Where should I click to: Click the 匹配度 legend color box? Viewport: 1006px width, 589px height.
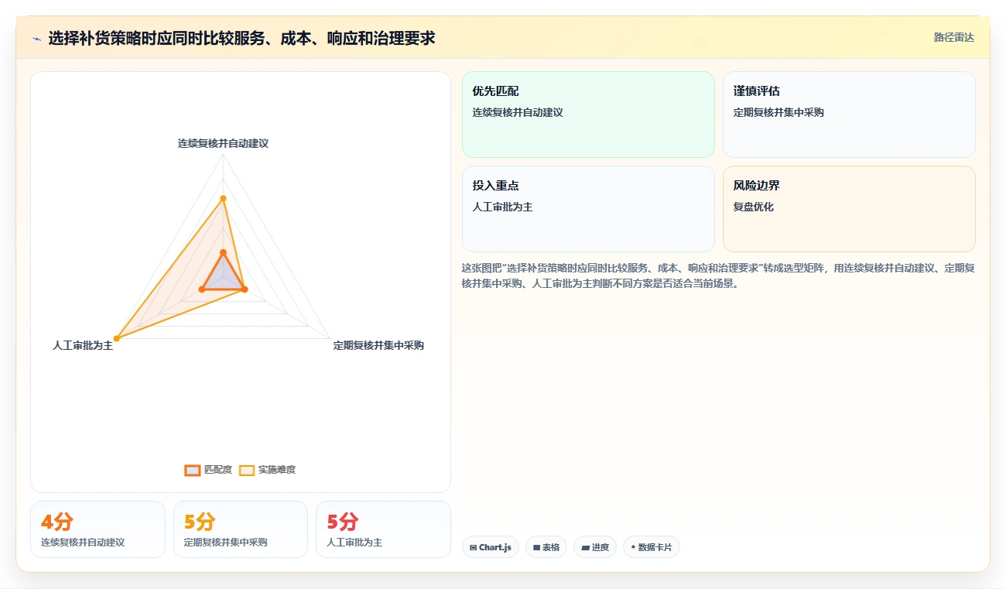tap(192, 470)
